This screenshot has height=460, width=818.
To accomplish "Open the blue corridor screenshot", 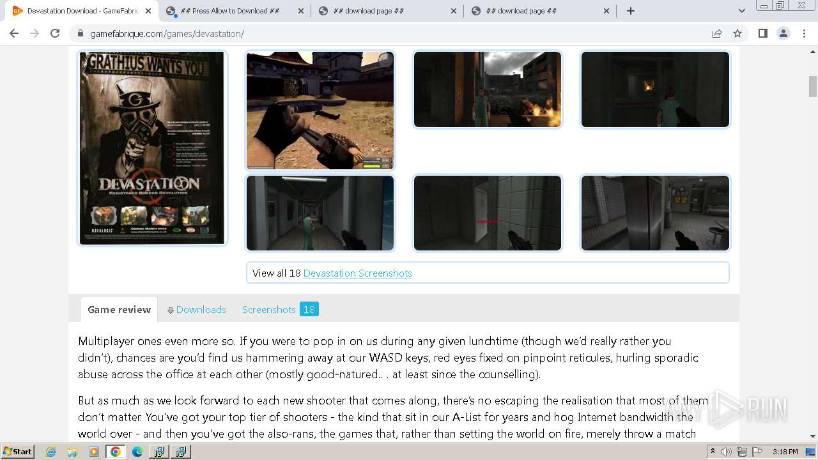I will pos(320,213).
